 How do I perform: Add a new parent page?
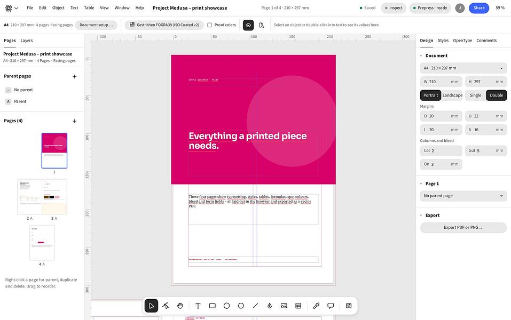74,76
